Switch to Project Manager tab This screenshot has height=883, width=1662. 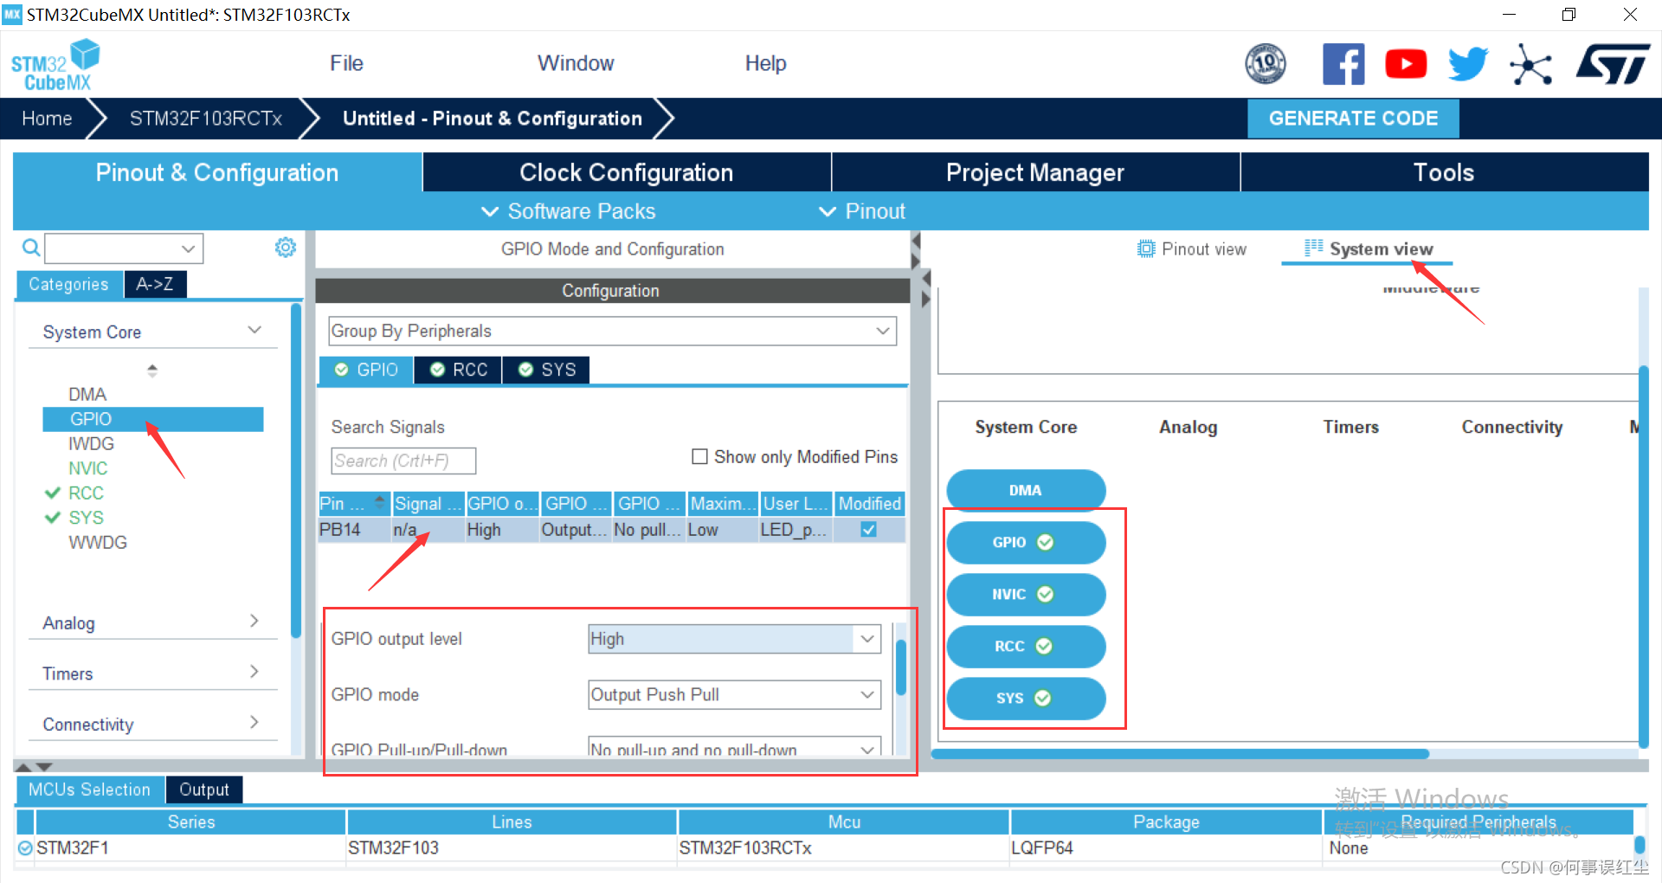1035,172
